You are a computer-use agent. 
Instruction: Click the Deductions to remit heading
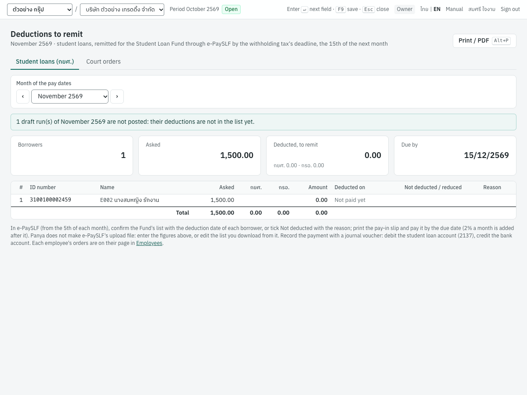click(47, 34)
